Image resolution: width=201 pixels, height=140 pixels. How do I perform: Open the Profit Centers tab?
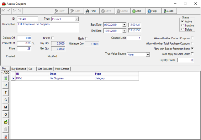[62, 69]
